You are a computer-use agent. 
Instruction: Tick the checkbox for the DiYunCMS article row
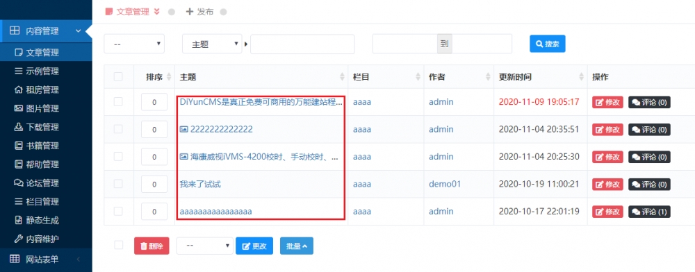pyautogui.click(x=118, y=102)
